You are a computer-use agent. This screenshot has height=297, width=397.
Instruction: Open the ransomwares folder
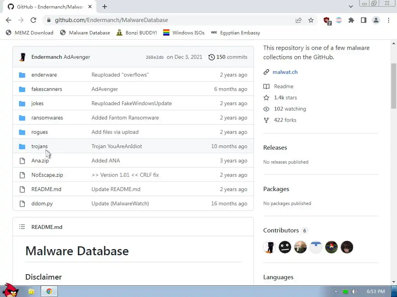47,118
